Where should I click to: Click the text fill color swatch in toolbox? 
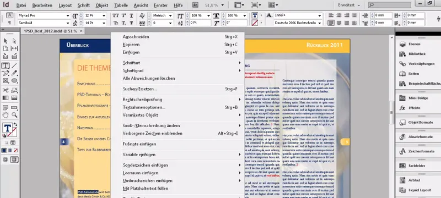pyautogui.click(x=7, y=128)
